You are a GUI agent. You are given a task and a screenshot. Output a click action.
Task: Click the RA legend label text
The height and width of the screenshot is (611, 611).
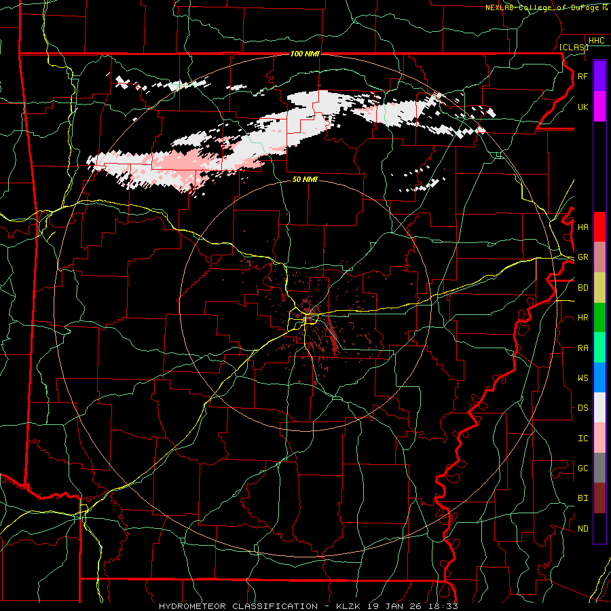tap(582, 348)
